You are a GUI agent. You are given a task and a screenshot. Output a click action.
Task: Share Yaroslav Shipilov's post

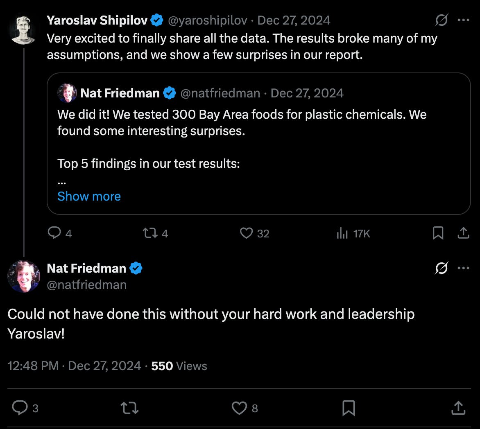point(463,233)
